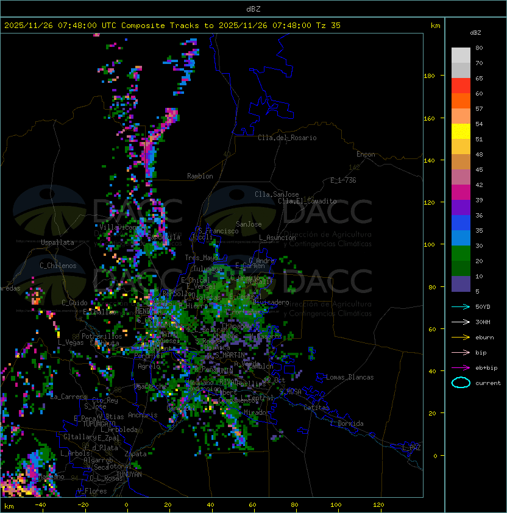Click the 'L_Vegas' place label
This screenshot has width=507, height=513.
pyautogui.click(x=71, y=342)
